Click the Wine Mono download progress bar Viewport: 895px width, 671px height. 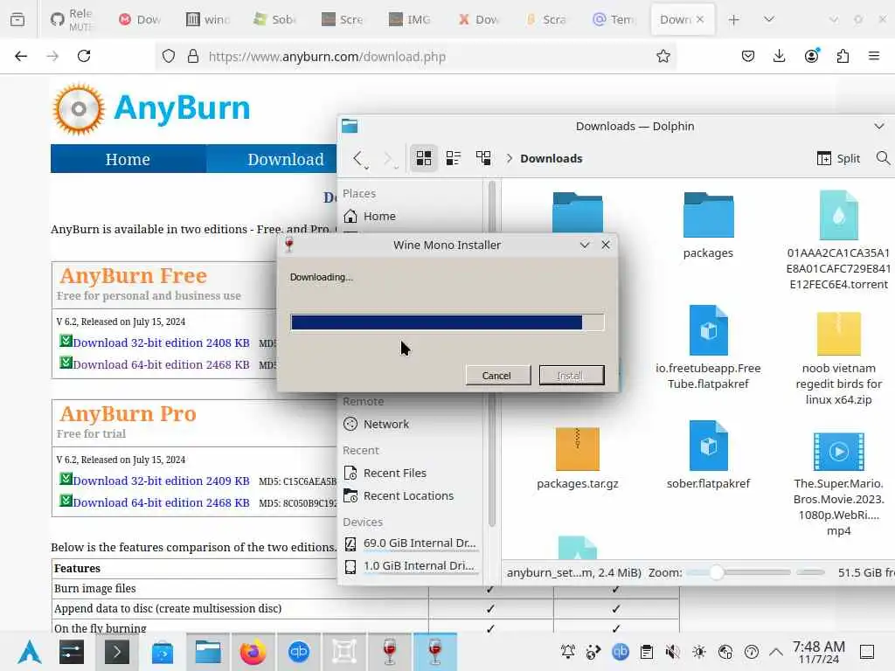(447, 322)
